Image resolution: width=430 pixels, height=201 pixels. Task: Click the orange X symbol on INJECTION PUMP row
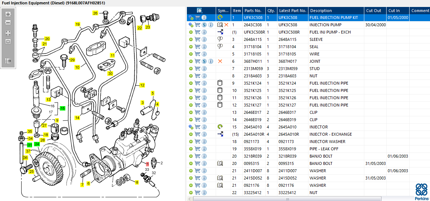pyautogui.click(x=226, y=25)
